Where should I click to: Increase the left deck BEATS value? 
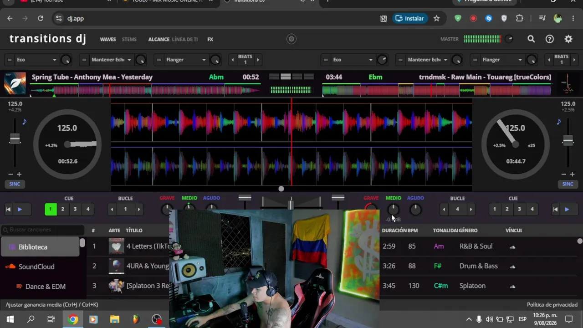click(x=258, y=60)
